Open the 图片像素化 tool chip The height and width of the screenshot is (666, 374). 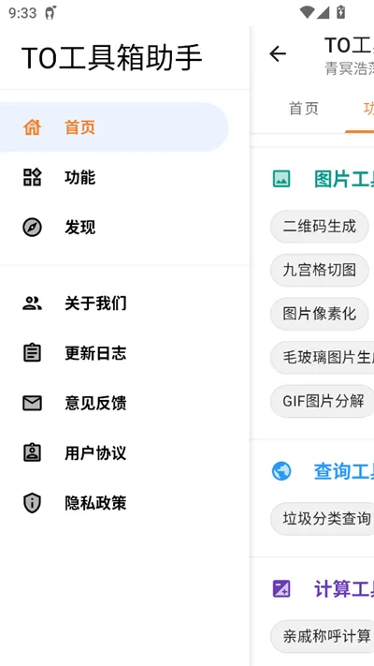point(319,315)
